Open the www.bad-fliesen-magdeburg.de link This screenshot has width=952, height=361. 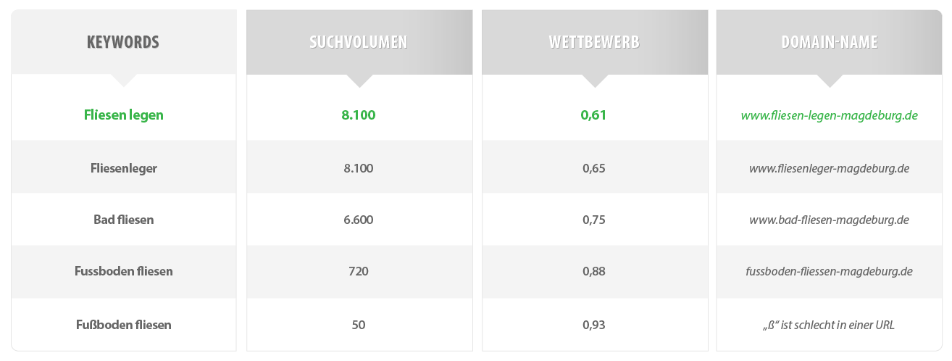point(829,220)
